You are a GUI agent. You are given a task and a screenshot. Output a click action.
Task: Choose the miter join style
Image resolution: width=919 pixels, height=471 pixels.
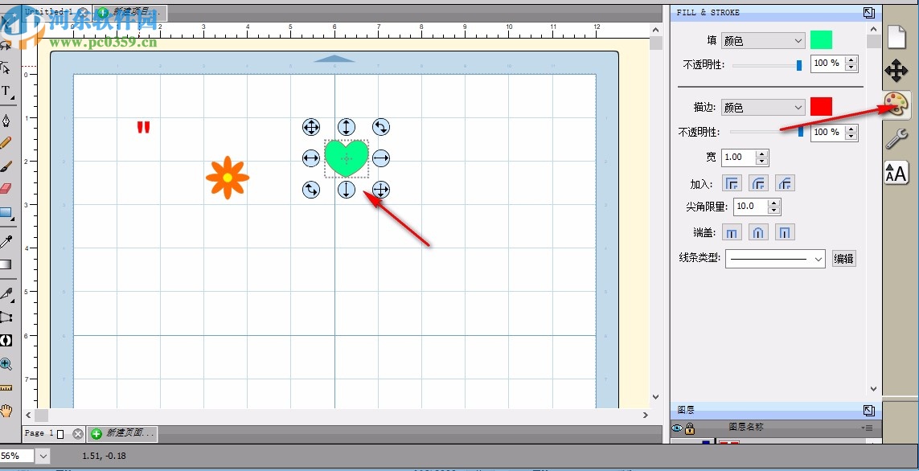coord(732,183)
